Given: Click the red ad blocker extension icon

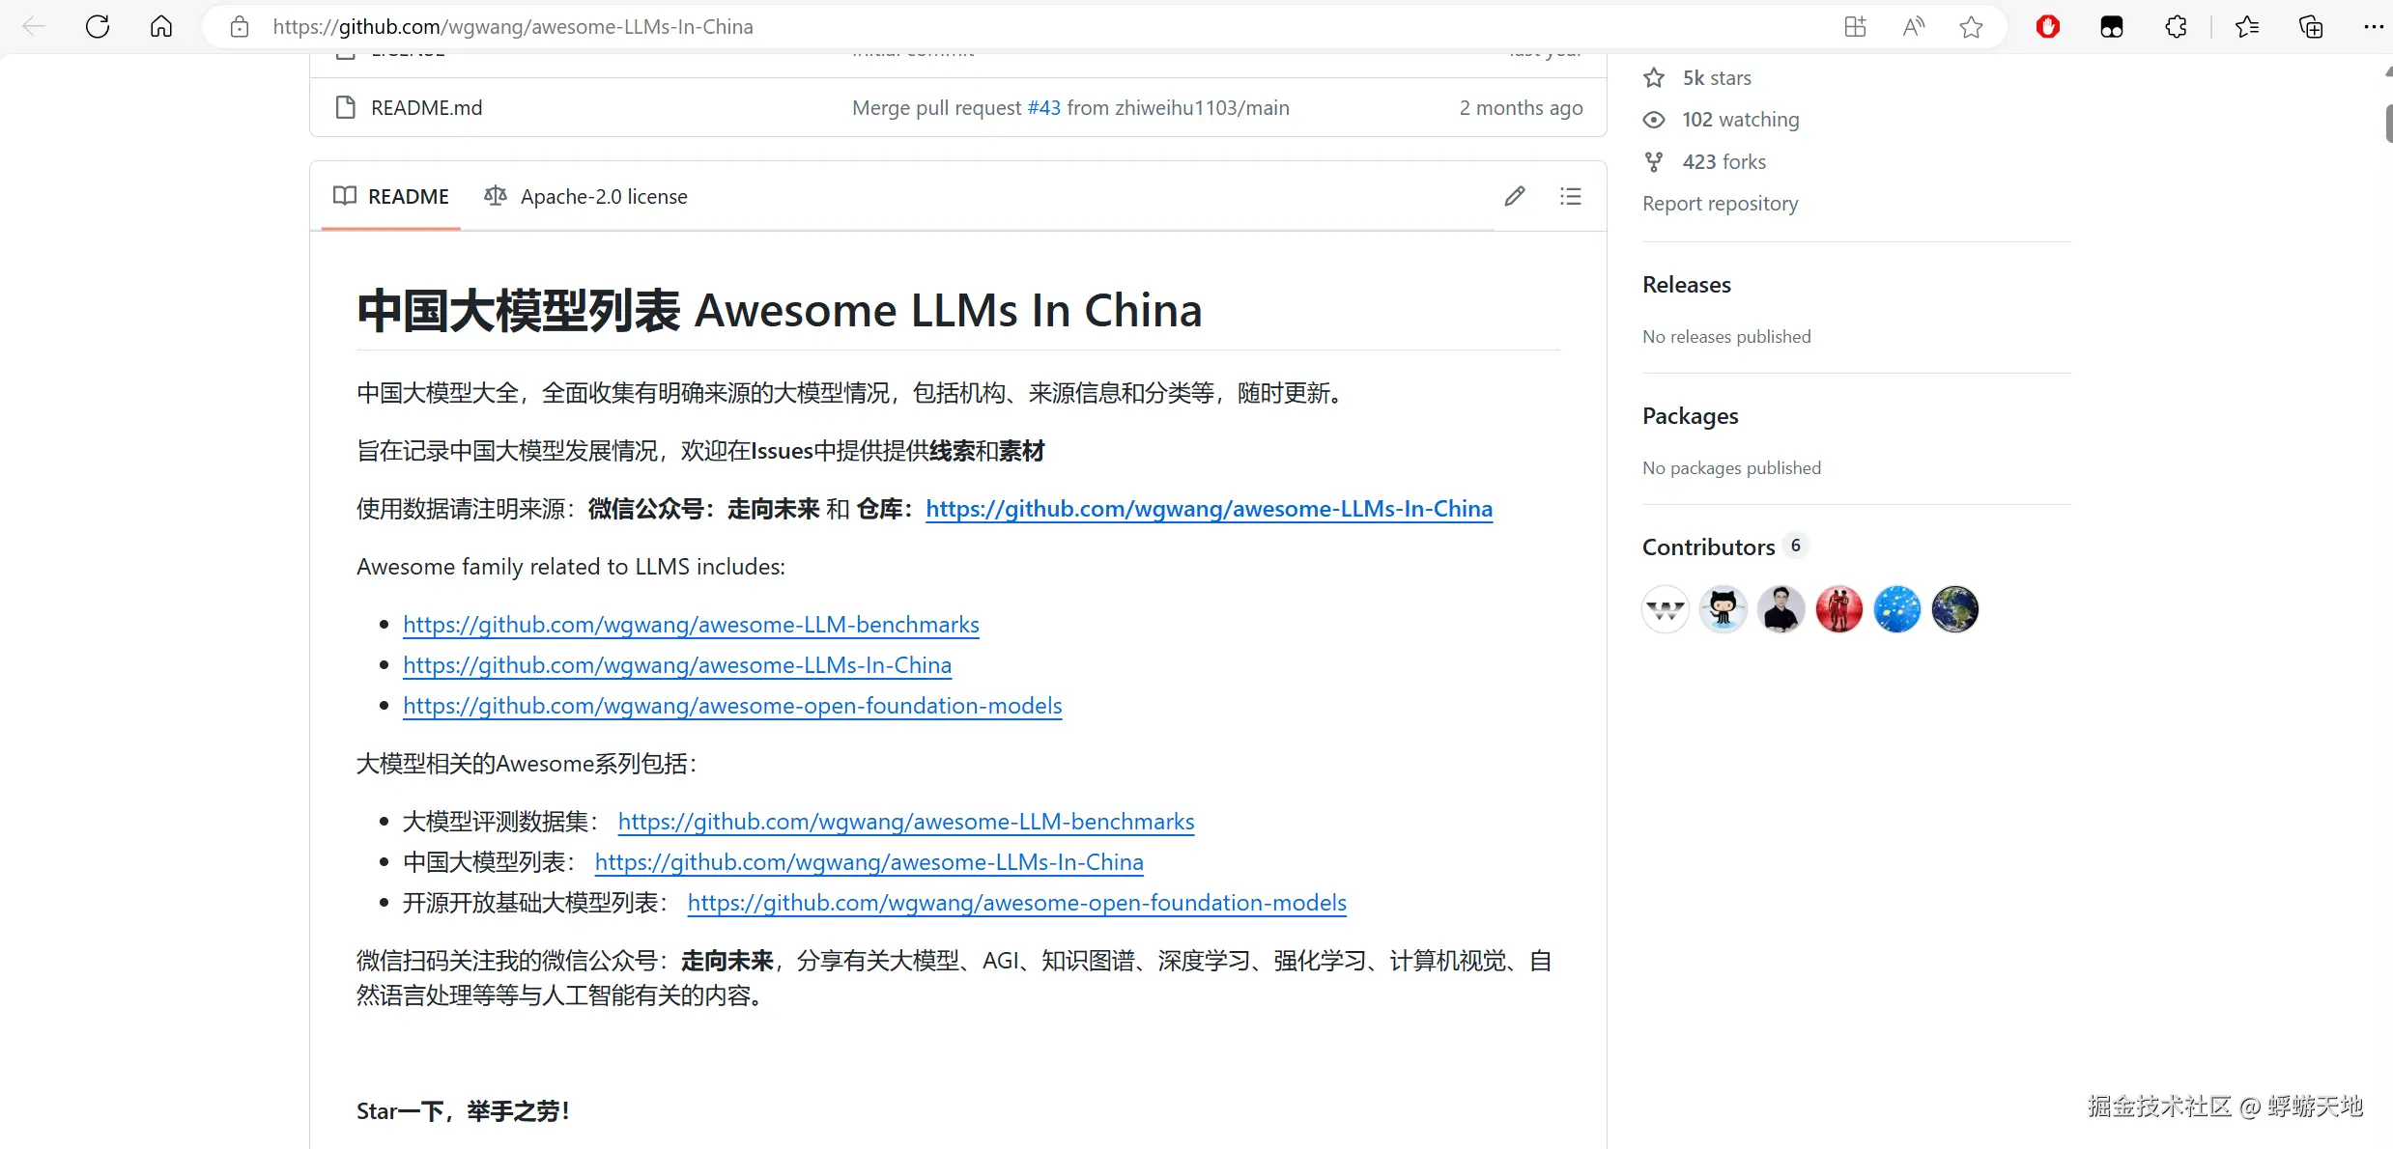Looking at the screenshot, I should 2047,27.
